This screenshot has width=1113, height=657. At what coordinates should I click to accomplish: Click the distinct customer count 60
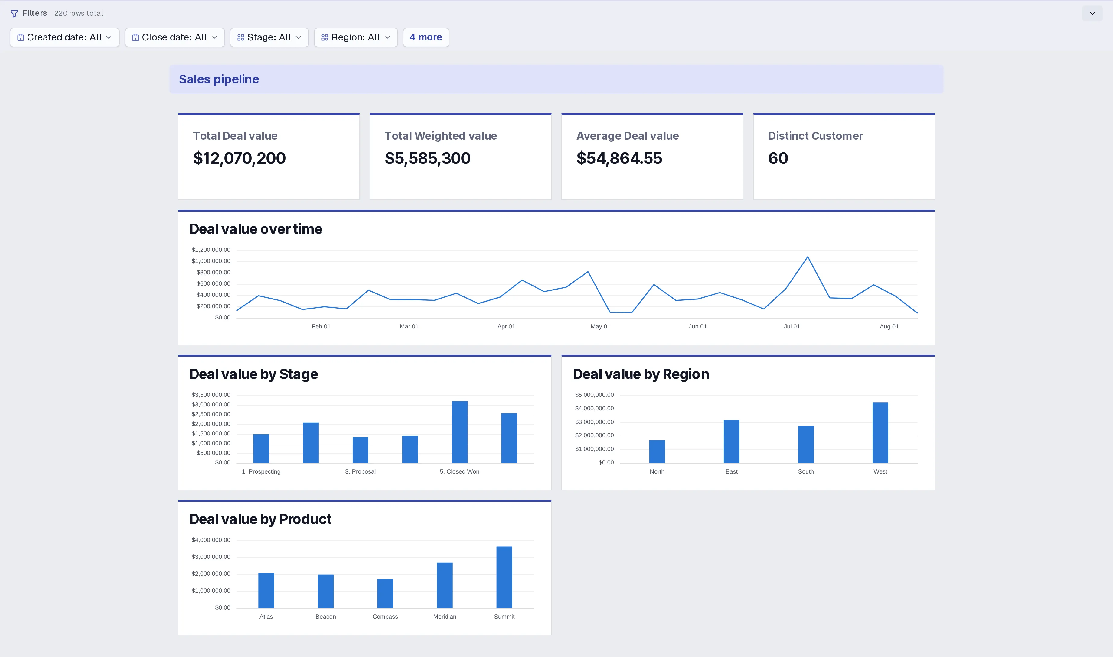[x=778, y=158]
